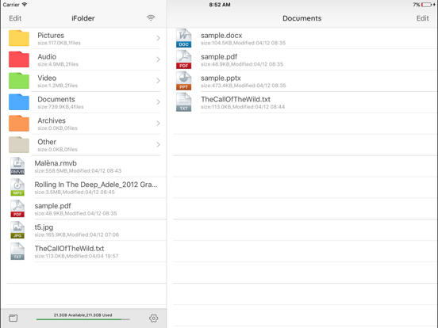The height and width of the screenshot is (328, 438).
Task: Tap the battery indicator in status bar
Action: coord(427,5)
